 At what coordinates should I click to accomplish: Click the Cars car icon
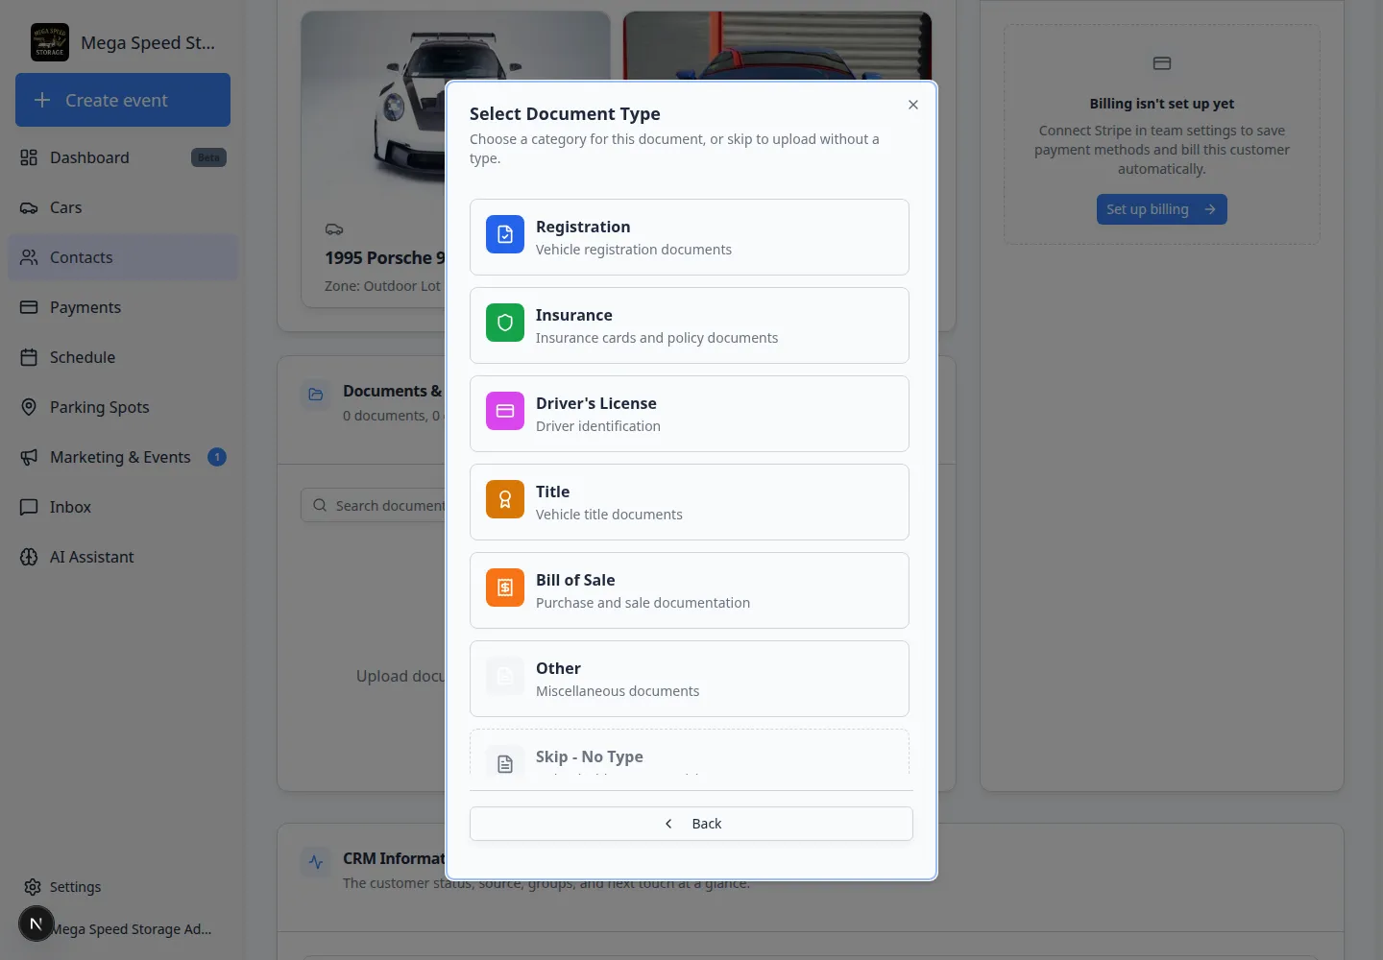(x=29, y=207)
